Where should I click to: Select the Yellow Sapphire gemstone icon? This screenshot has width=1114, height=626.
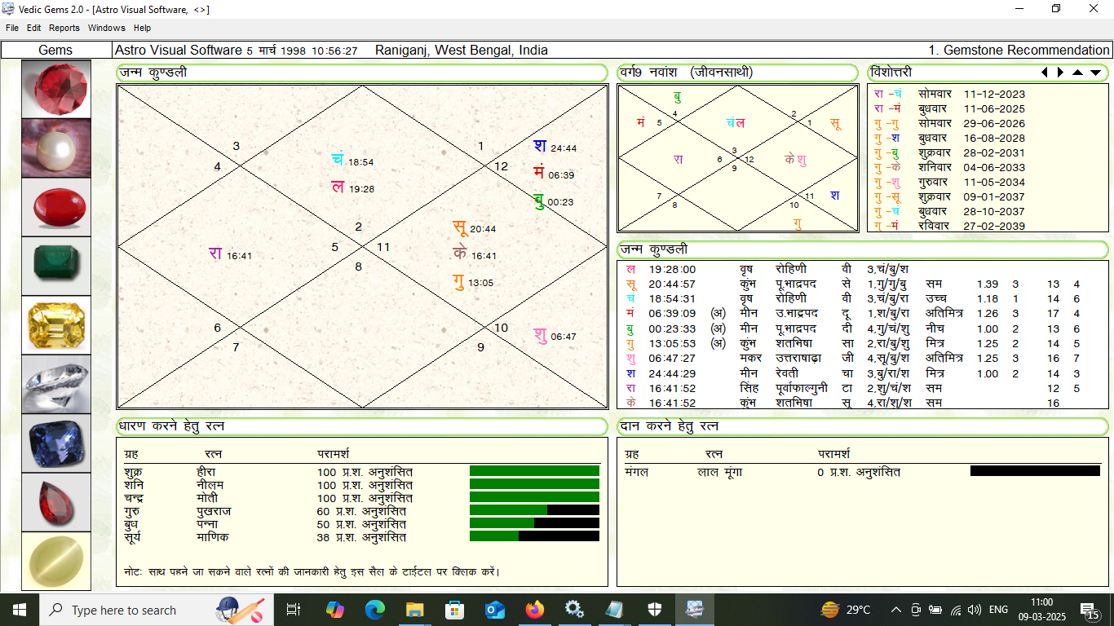click(x=56, y=324)
